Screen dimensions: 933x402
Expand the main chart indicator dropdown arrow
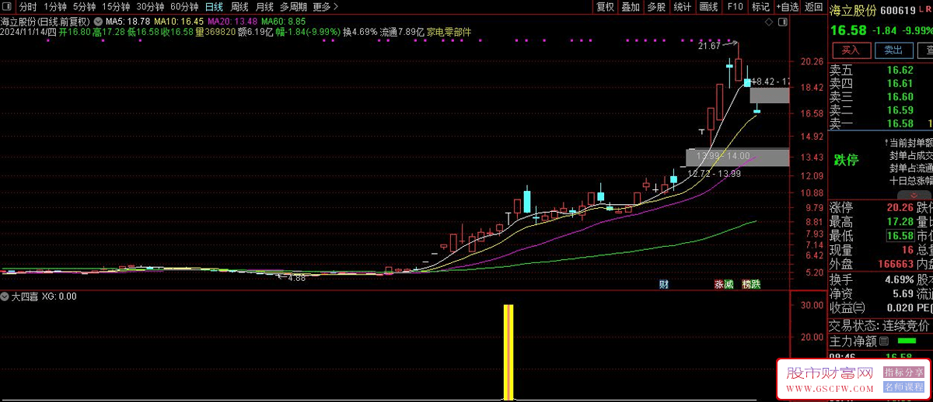coord(100,21)
